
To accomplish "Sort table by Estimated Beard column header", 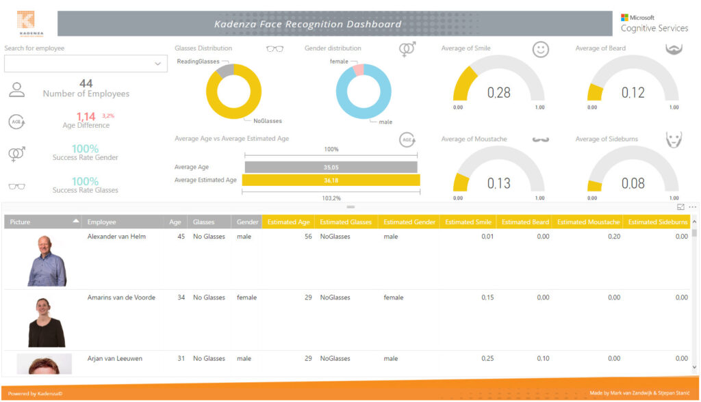I will point(525,222).
